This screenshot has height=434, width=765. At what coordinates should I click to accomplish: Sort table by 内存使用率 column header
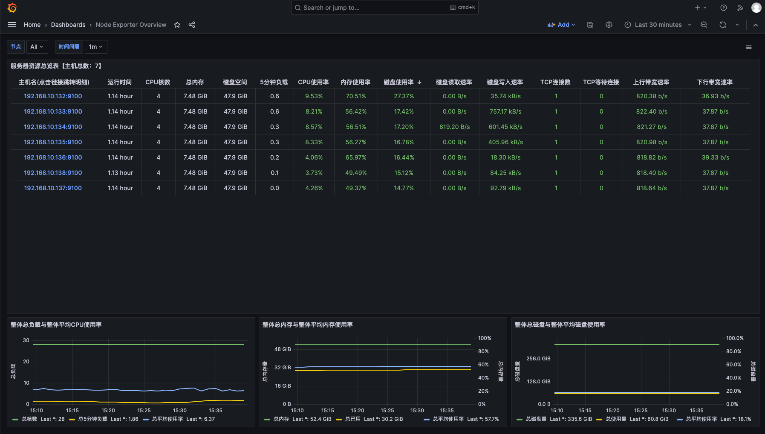point(355,82)
